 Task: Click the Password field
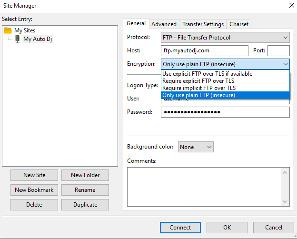coord(225,112)
